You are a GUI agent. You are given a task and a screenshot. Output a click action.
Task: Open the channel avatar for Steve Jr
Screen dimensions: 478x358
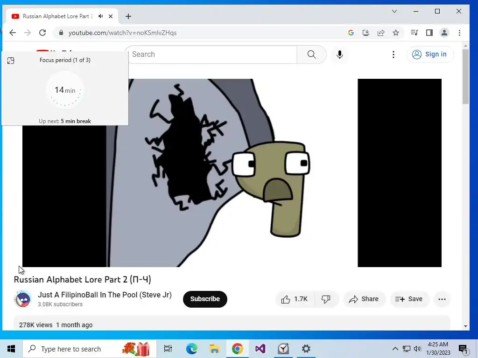click(x=23, y=299)
